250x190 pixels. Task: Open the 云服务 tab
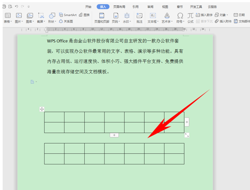tap(213, 7)
